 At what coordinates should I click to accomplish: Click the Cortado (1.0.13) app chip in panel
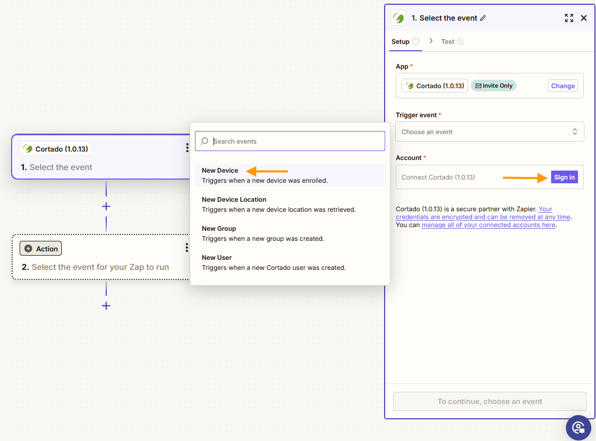(435, 86)
